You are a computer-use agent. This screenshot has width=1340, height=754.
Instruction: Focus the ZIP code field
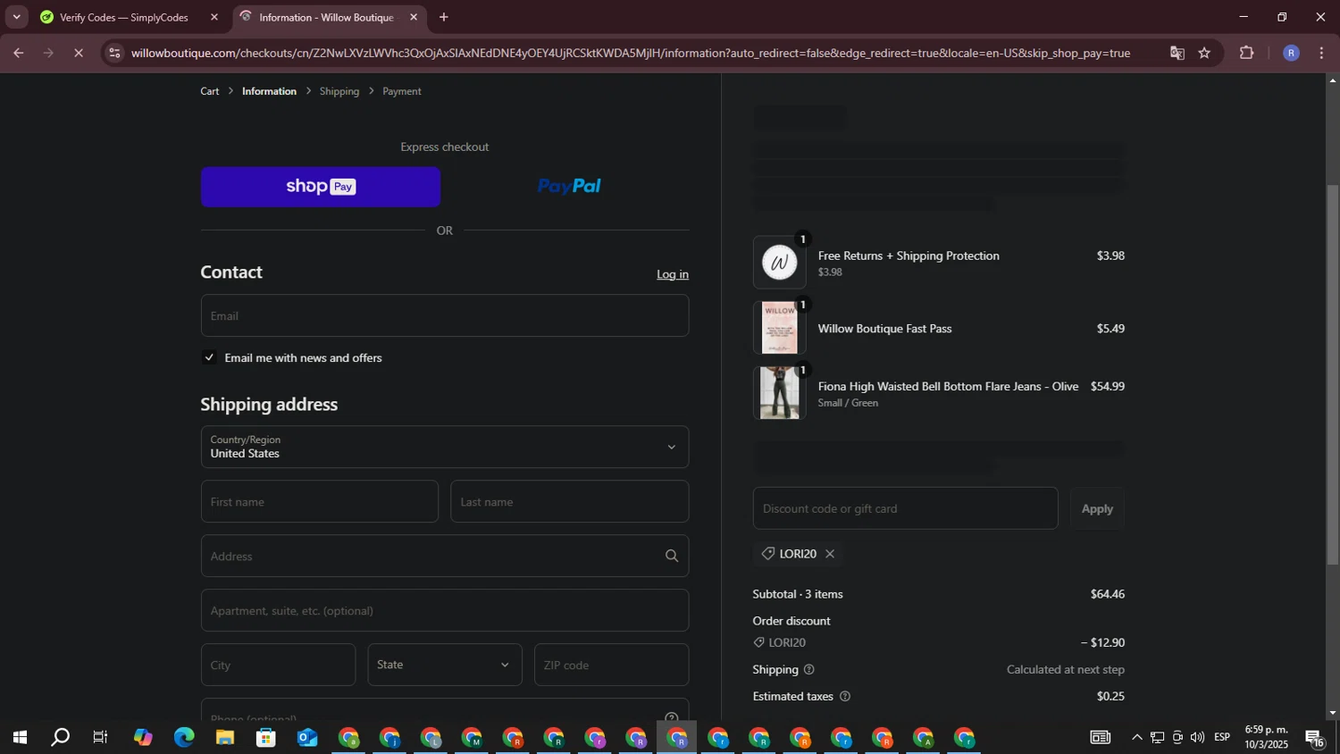611,665
